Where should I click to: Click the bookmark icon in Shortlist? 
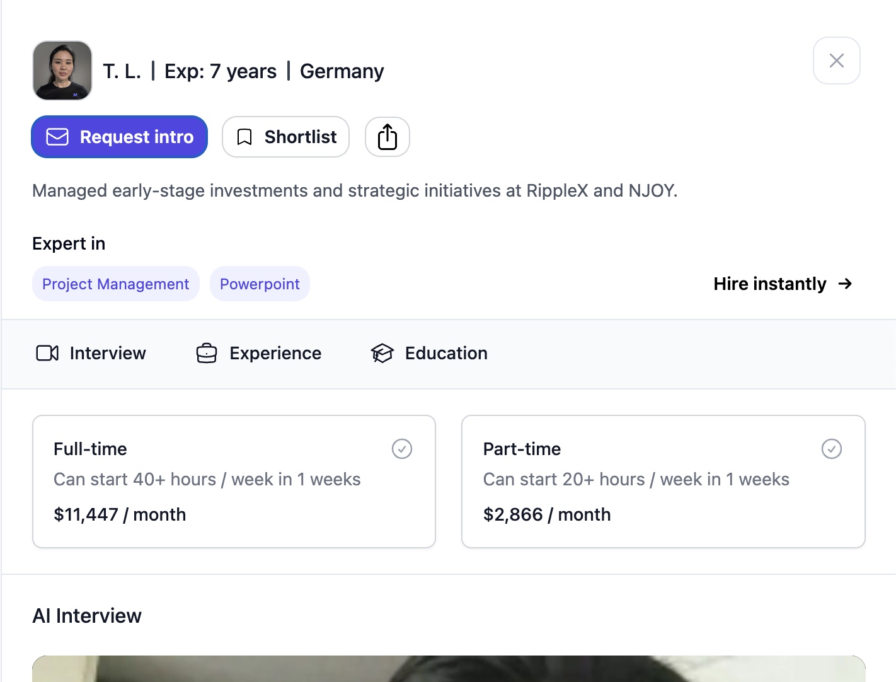244,137
